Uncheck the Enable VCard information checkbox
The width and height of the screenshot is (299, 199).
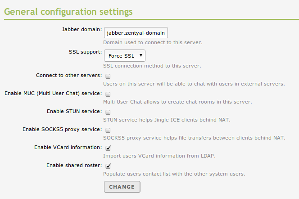(x=108, y=148)
